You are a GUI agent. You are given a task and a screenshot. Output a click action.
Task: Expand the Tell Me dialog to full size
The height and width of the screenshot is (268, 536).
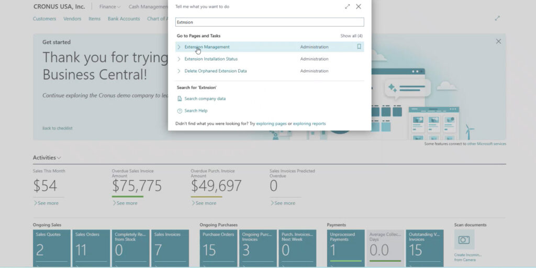pos(348,6)
